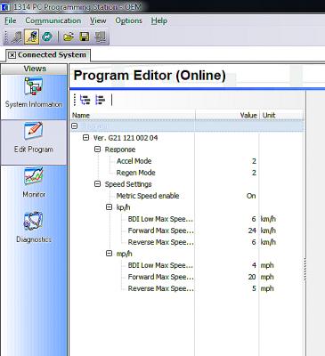Collapse the kp/h node

click(109, 207)
